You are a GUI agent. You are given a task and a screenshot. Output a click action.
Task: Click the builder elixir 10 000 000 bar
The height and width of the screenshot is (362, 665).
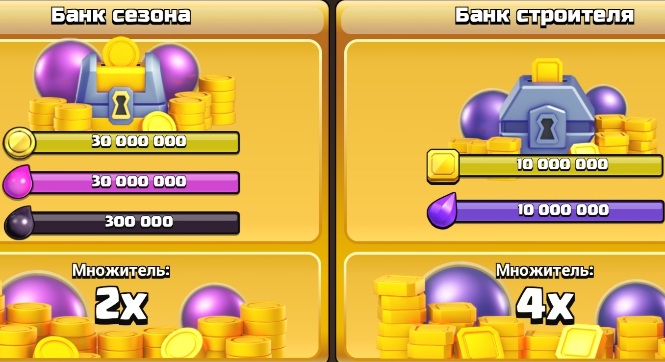tap(559, 211)
